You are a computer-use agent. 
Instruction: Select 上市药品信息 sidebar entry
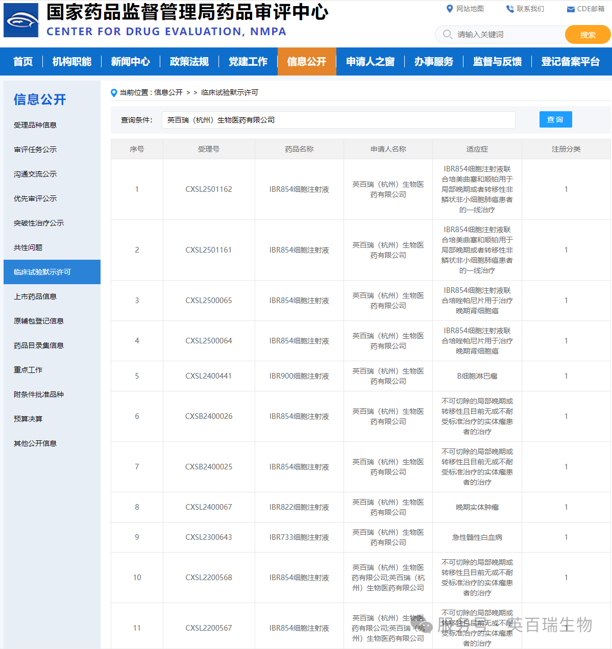tap(35, 296)
